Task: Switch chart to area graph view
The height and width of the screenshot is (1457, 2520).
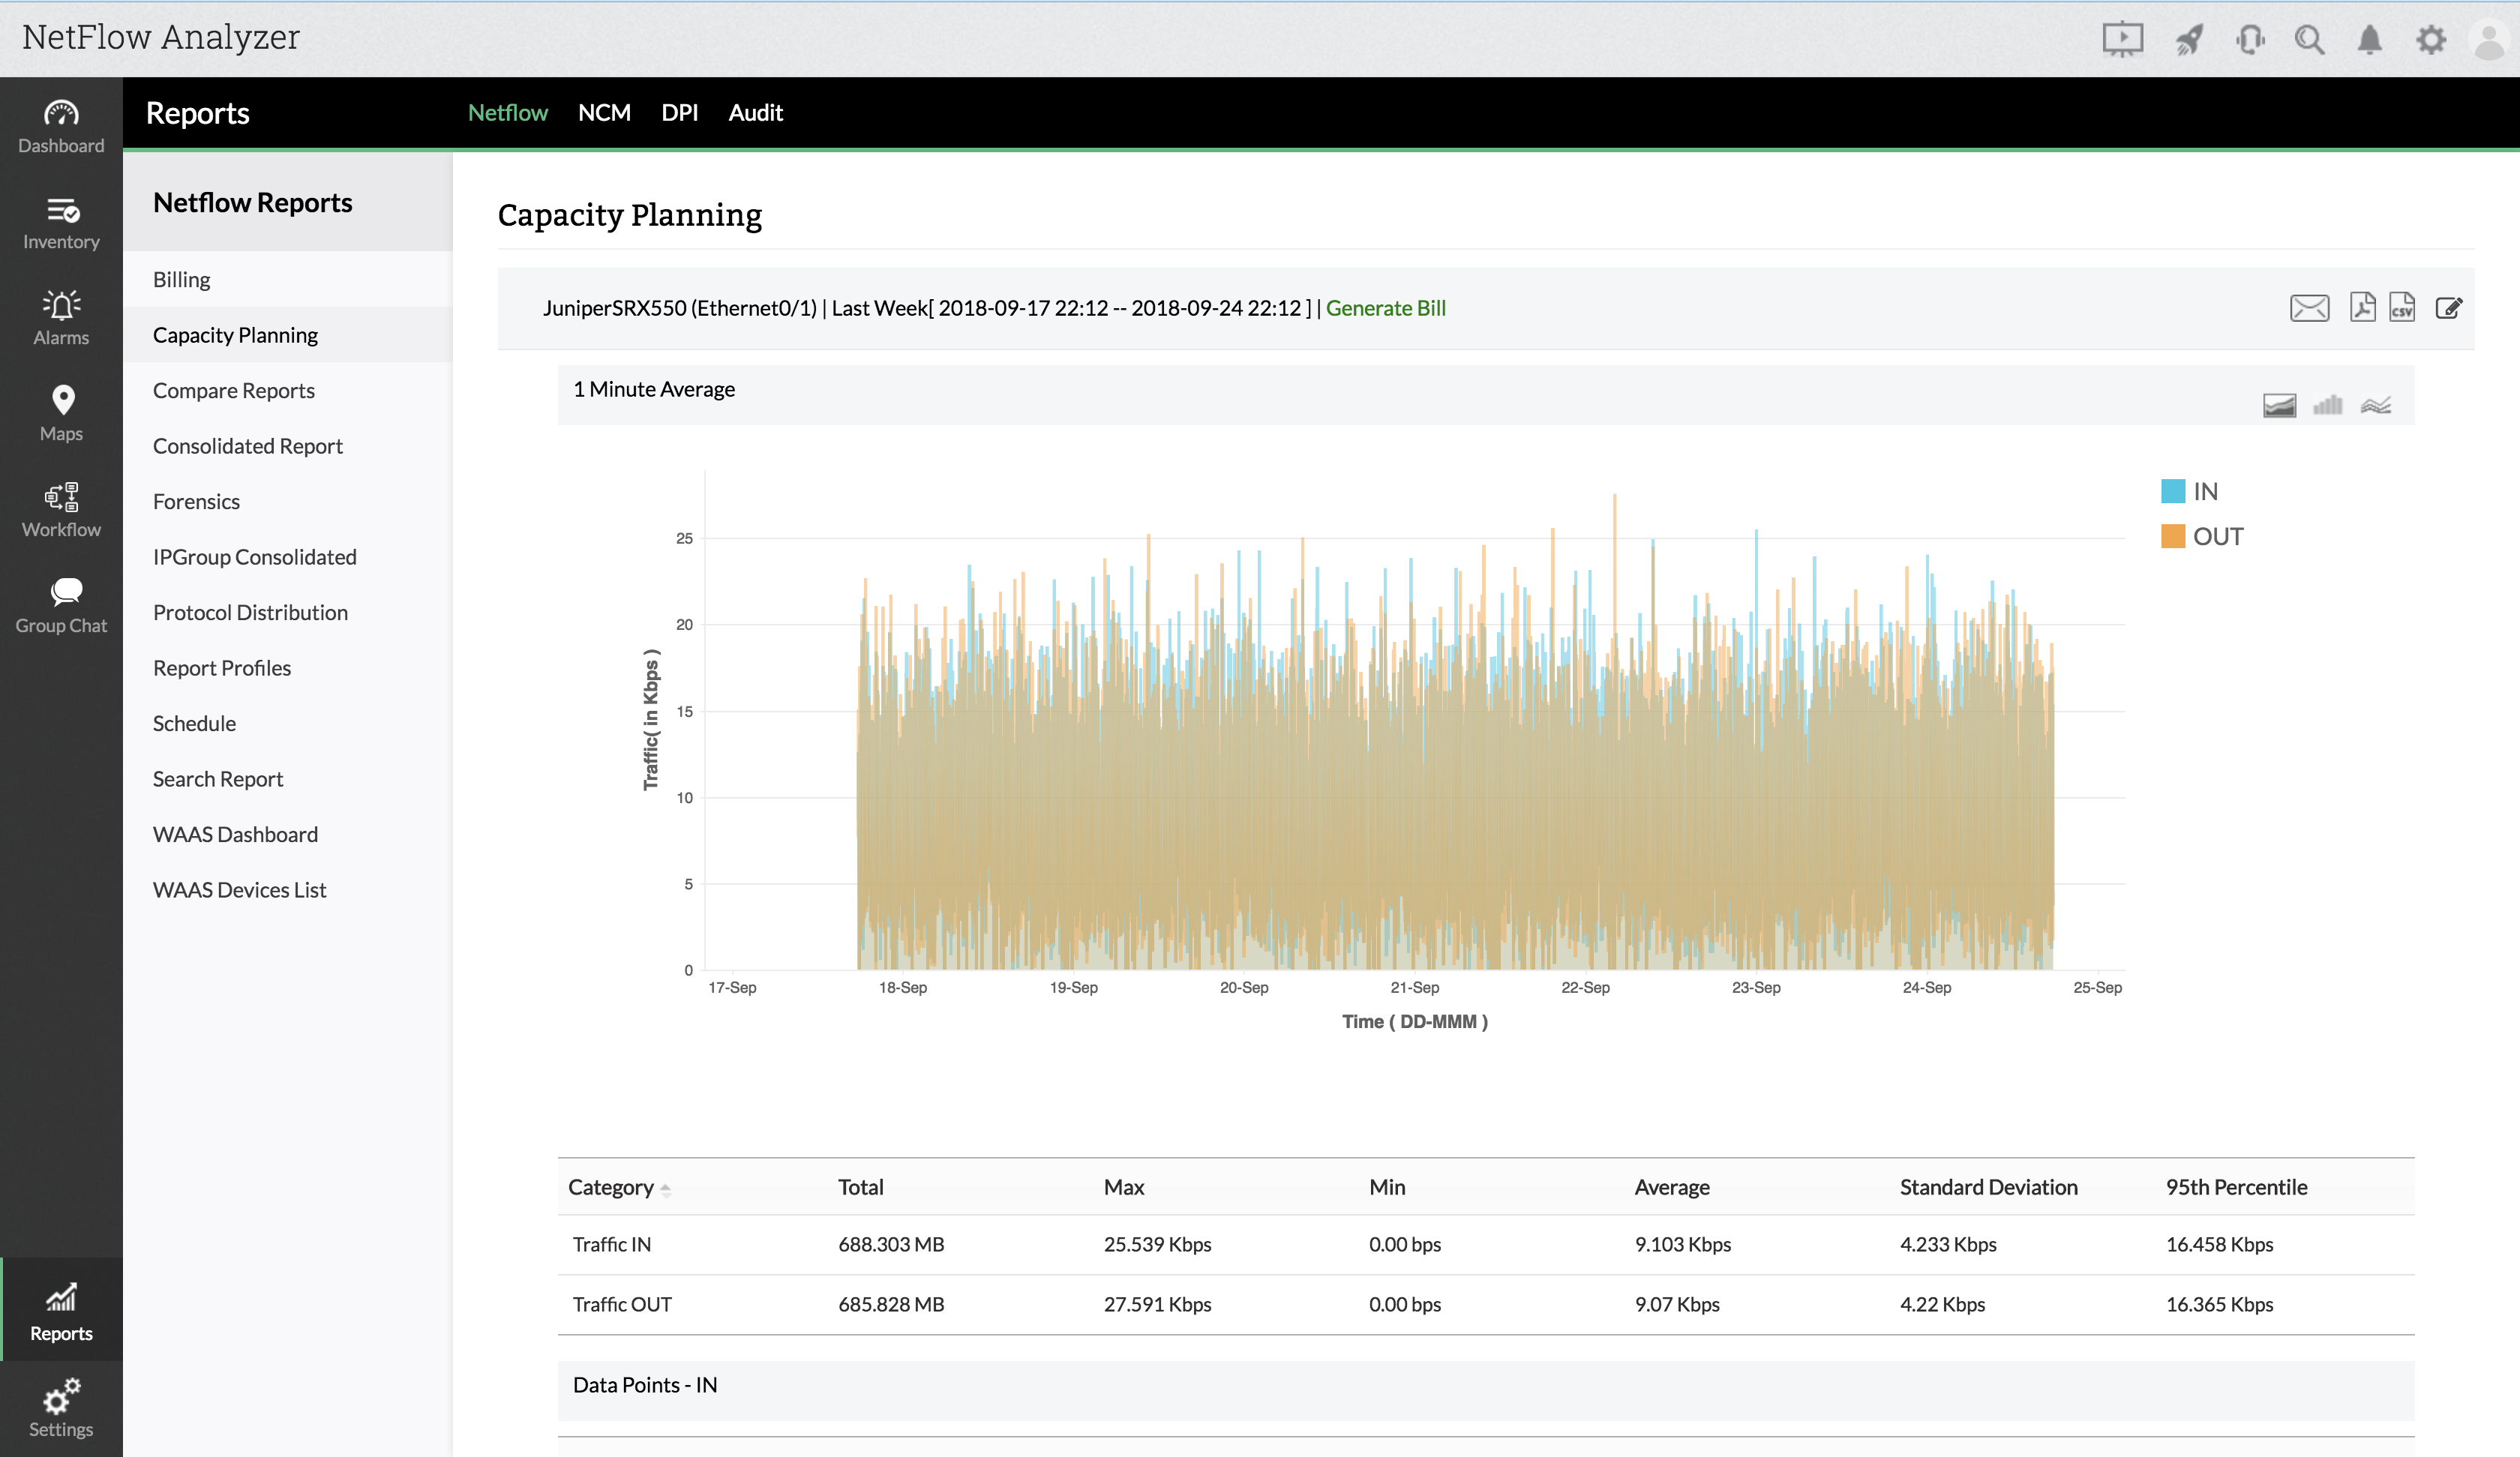Action: click(2279, 405)
